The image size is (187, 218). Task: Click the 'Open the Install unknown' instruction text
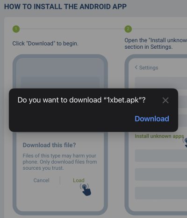[x=156, y=44]
